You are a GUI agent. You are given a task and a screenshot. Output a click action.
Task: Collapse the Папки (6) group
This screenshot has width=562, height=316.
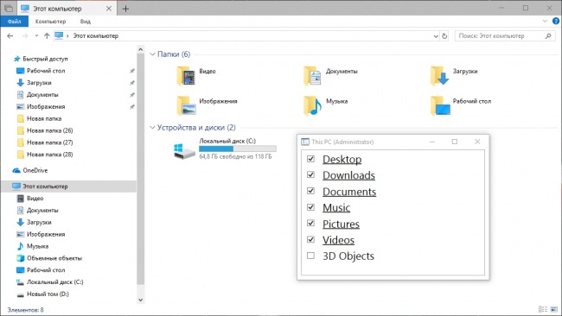coord(152,54)
